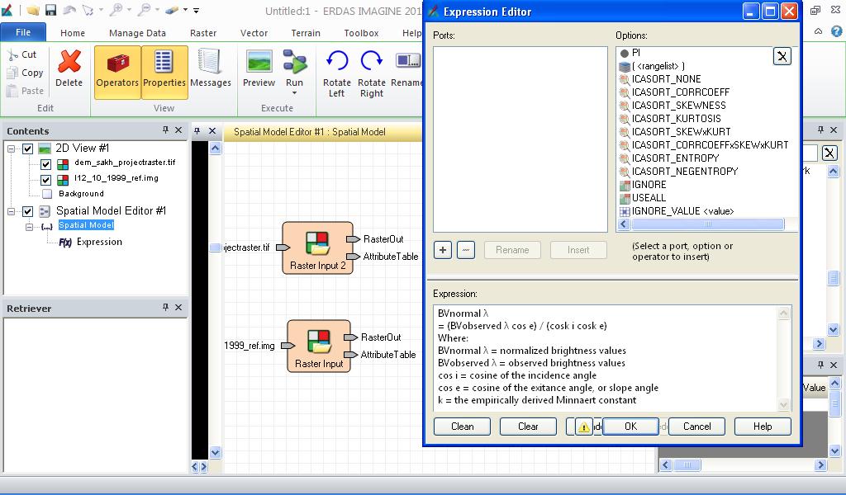Viewport: 846px width, 495px height.
Task: Collapse the 2D View #1 tree node
Action: coord(11,148)
